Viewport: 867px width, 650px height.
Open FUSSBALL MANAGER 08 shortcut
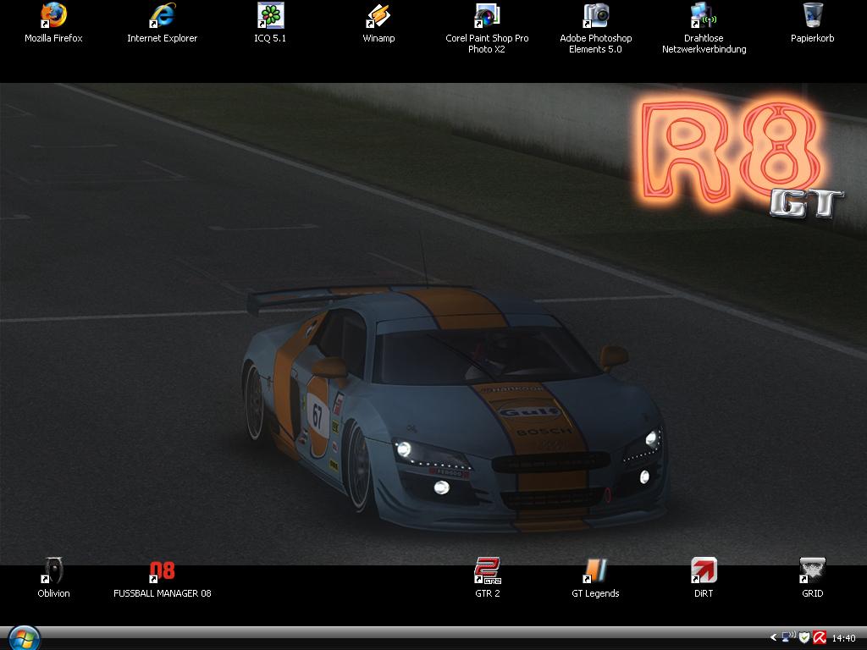point(162,571)
